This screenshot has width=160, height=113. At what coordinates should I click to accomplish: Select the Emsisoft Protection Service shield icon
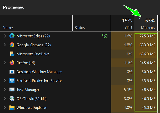(12, 81)
